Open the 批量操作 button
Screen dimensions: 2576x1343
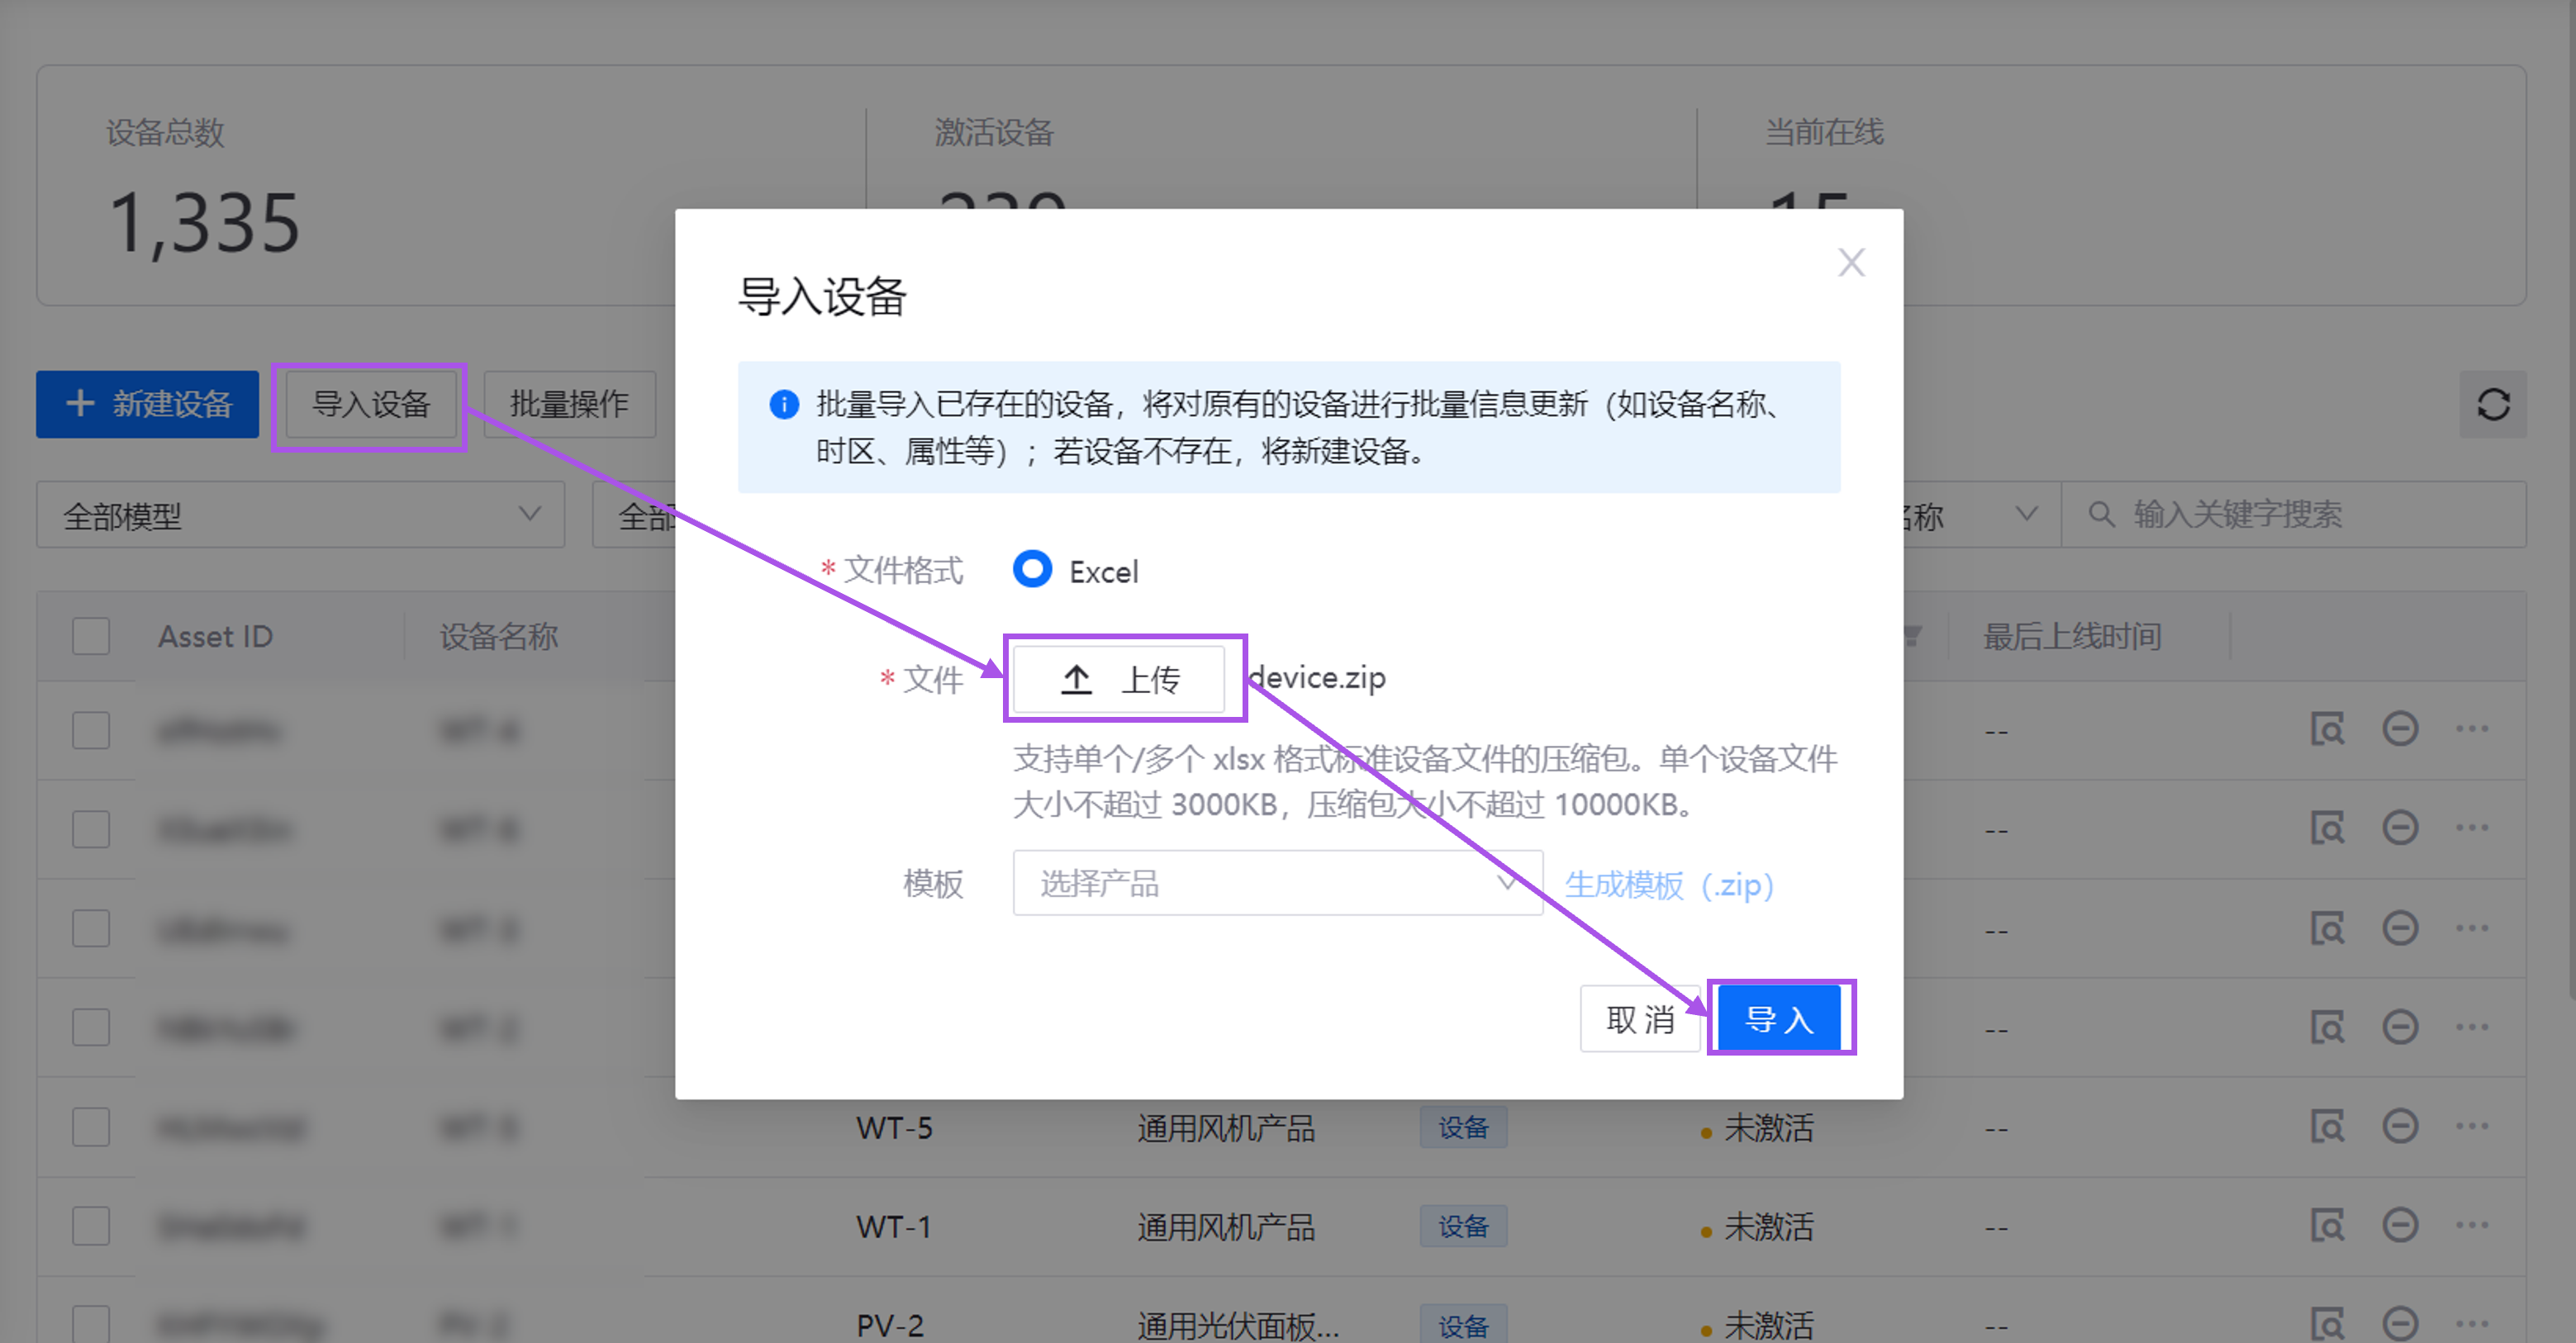pos(569,405)
